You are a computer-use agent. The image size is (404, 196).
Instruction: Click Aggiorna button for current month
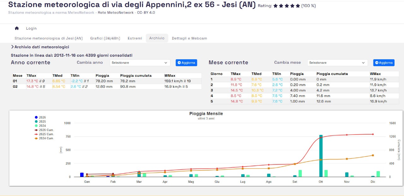[x=384, y=63]
